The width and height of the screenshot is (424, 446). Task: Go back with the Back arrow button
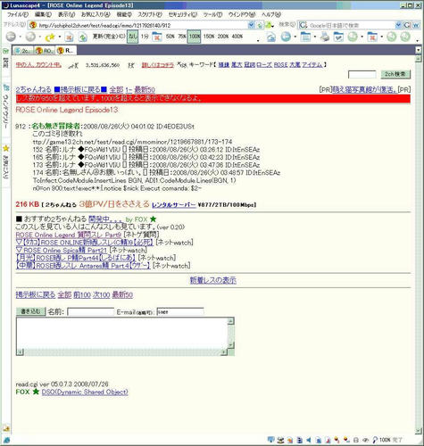click(x=11, y=37)
